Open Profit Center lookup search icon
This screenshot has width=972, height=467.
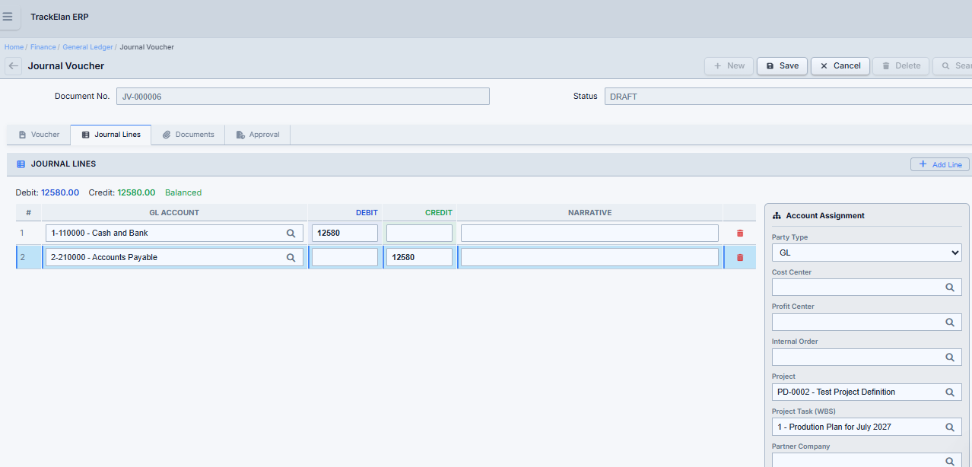point(950,322)
